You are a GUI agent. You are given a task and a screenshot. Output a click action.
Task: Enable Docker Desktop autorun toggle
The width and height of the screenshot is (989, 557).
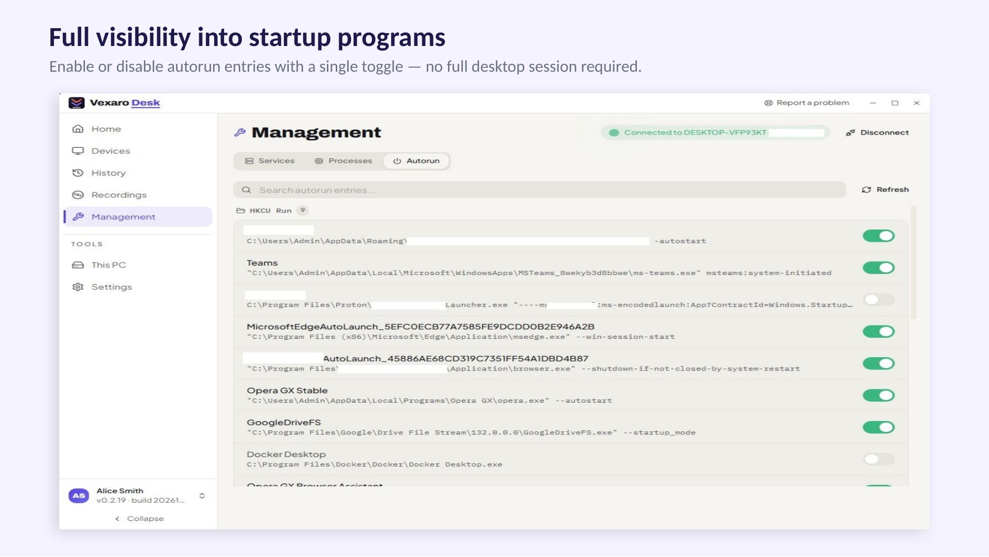[879, 459]
